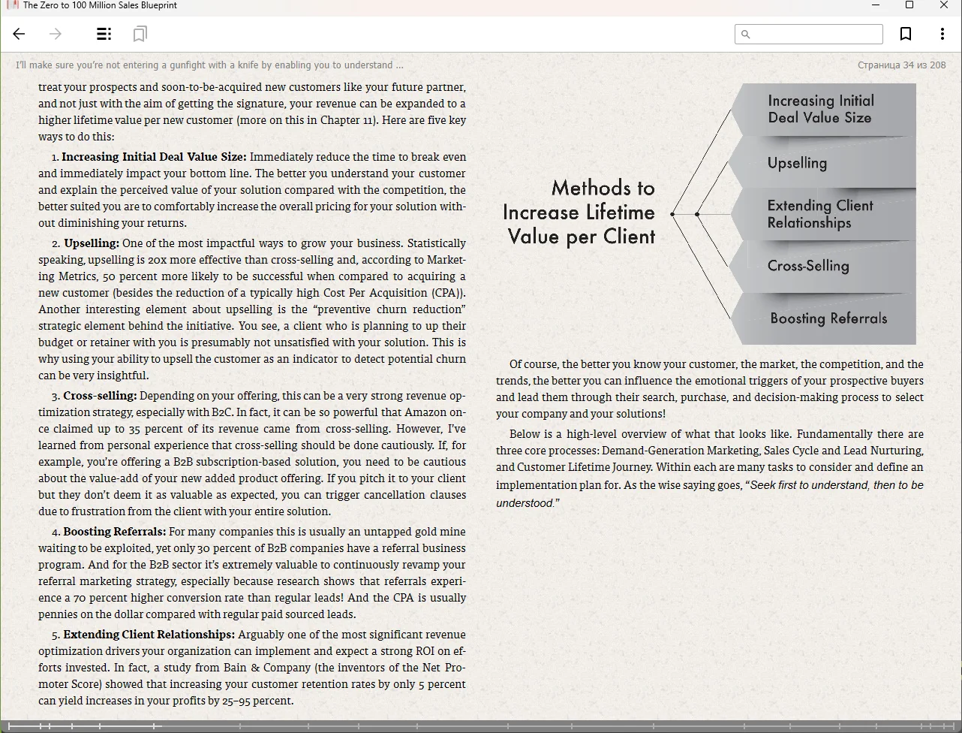
Task: Click the 'Methods to Increase Lifetime Value' diagram title
Action: pyautogui.click(x=579, y=213)
